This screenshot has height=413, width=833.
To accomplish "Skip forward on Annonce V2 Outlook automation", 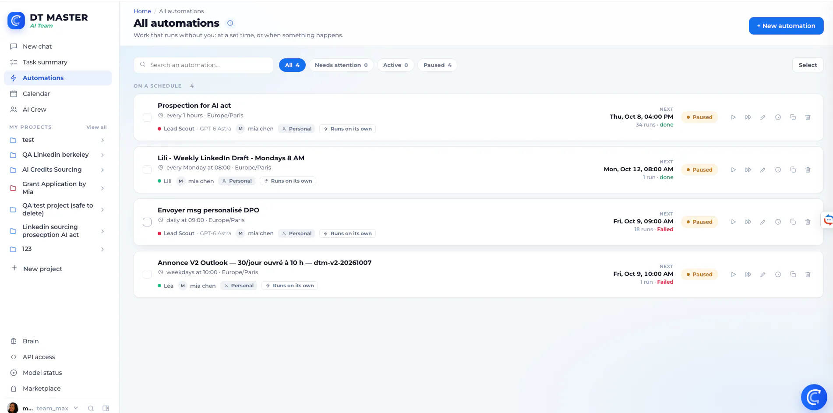I will (748, 275).
